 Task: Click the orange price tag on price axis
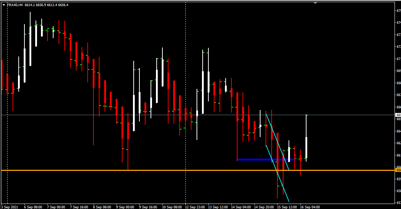coord(398,170)
